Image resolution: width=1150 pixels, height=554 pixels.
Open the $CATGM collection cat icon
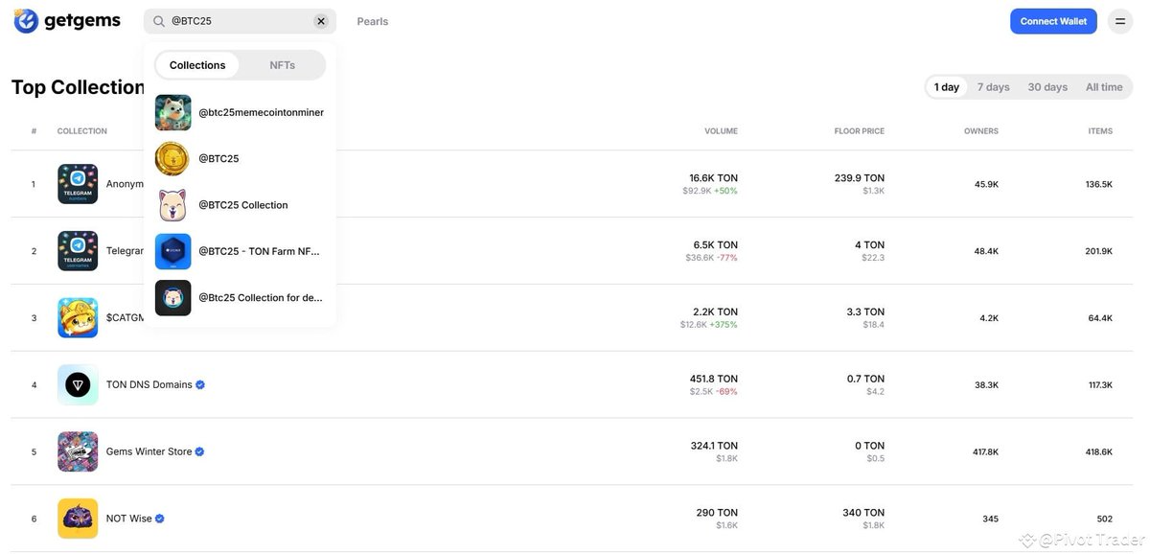[78, 318]
